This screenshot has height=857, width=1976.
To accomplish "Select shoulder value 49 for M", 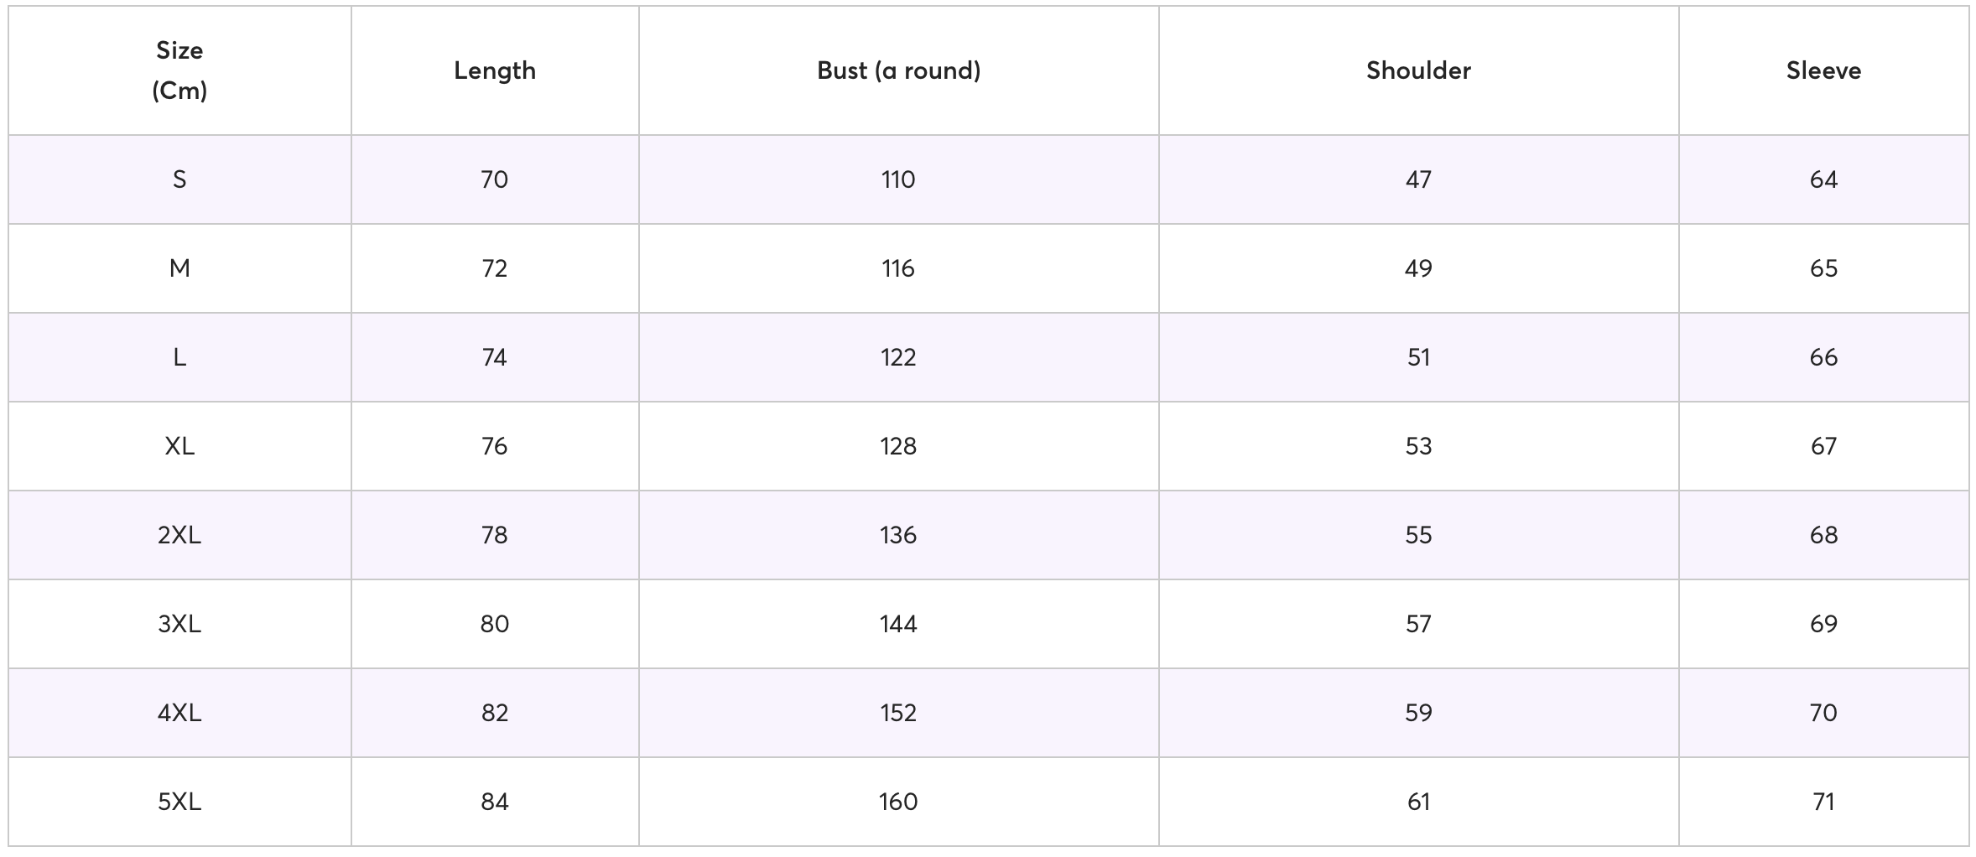I will pyautogui.click(x=1419, y=268).
